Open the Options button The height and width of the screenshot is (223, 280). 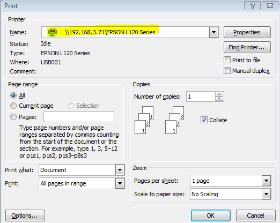(25, 215)
